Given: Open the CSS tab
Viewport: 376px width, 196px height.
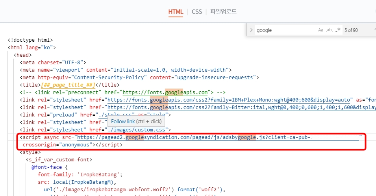Looking at the screenshot, I should (x=196, y=12).
